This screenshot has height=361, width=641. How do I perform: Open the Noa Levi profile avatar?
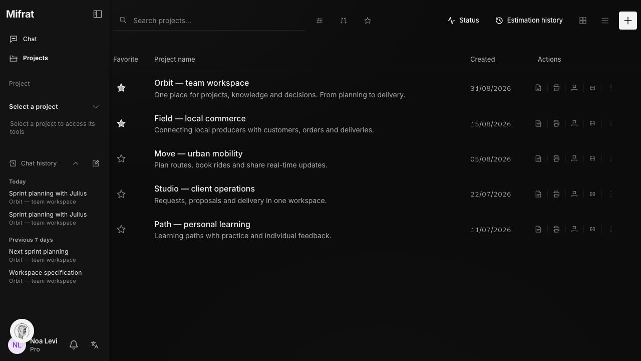17,345
